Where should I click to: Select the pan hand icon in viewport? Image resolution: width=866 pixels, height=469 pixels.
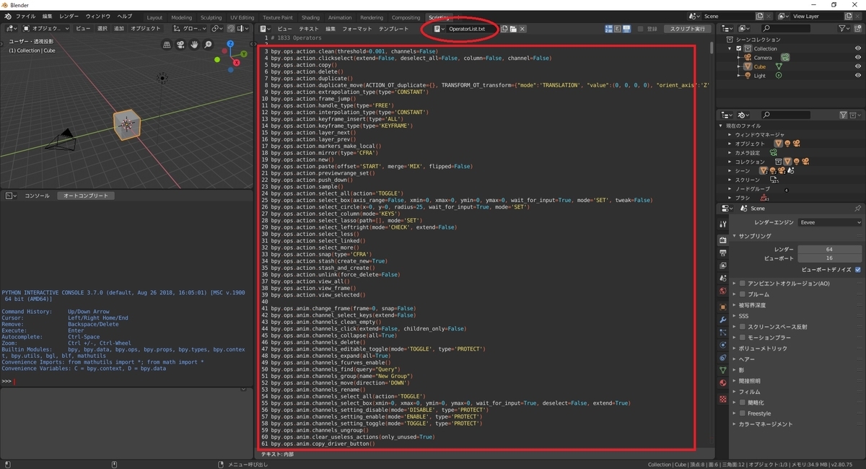(195, 44)
